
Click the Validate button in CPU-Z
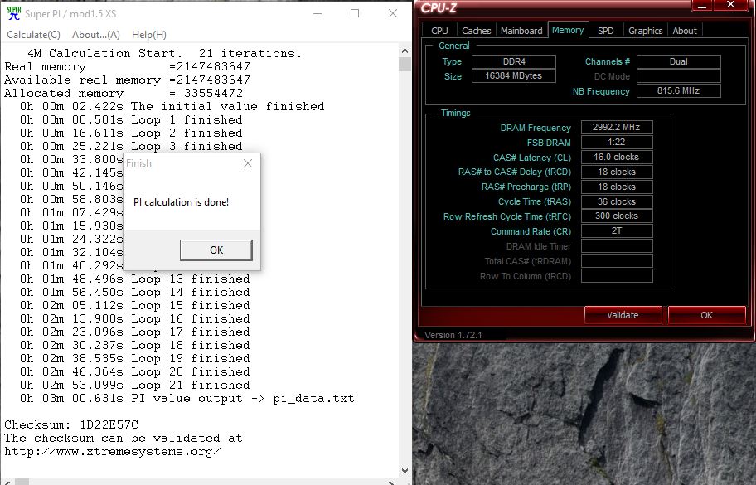623,315
